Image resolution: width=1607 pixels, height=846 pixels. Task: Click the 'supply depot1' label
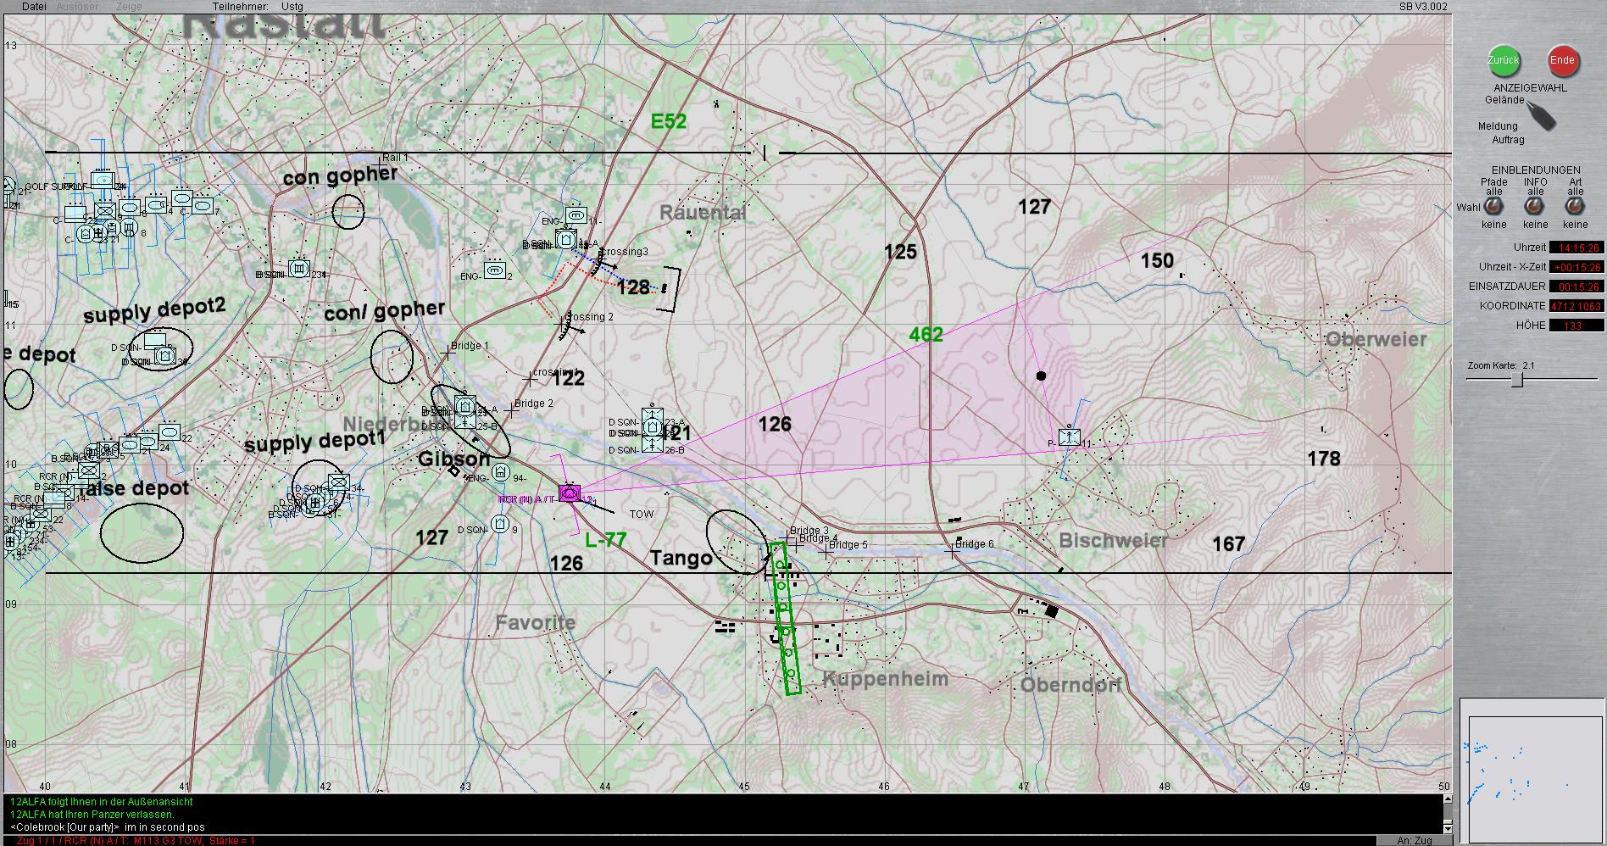314,442
